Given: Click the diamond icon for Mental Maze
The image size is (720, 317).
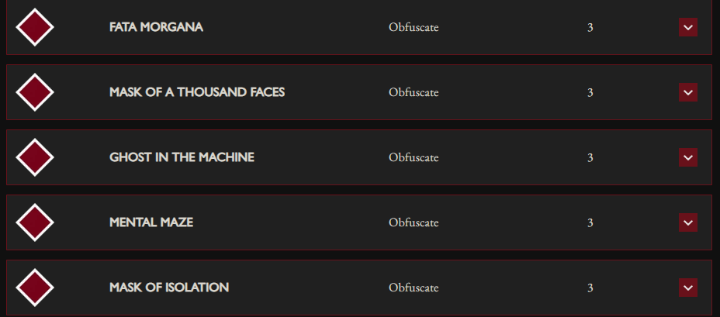Looking at the screenshot, I should click(34, 222).
